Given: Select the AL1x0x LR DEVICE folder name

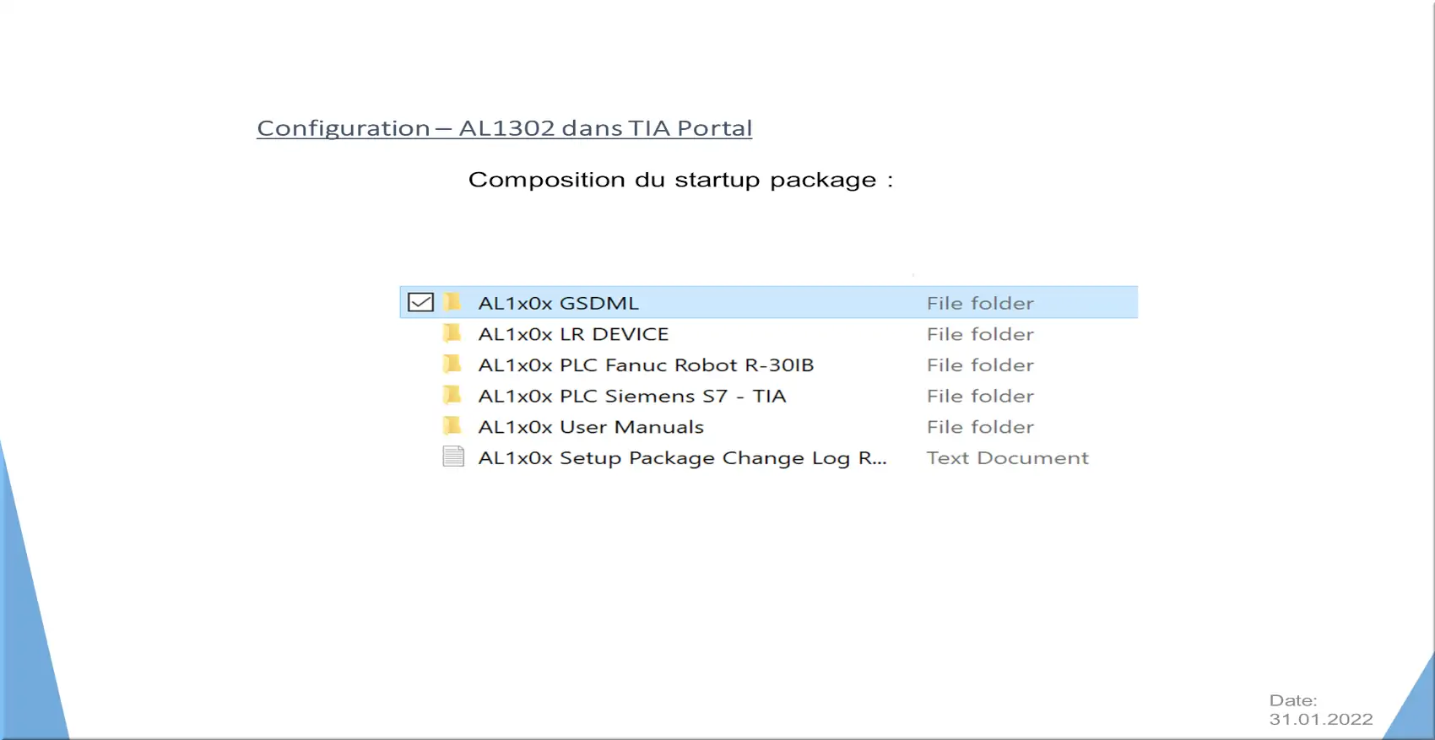Looking at the screenshot, I should 573,334.
